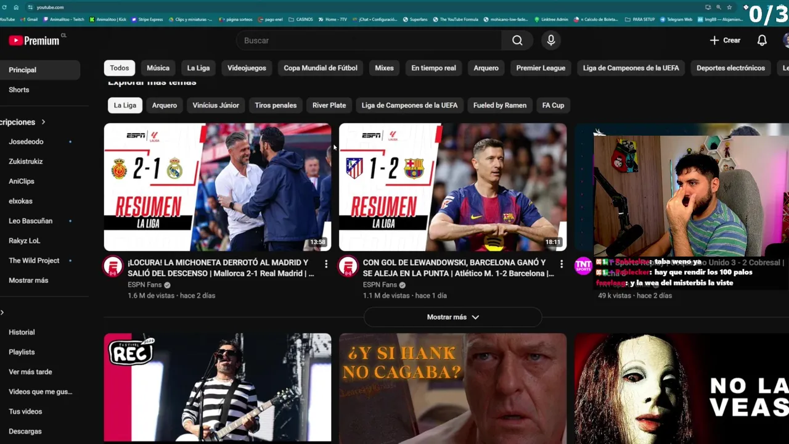Image resolution: width=789 pixels, height=444 pixels.
Task: Click the site info icon beside youtube.com
Action: pyautogui.click(x=30, y=7)
